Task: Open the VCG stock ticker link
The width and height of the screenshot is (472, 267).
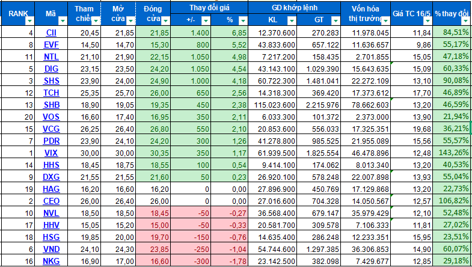Action: [51, 129]
